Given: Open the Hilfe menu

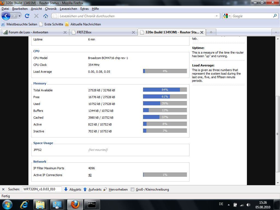Looking at the screenshot, I should pyautogui.click(x=95, y=9).
